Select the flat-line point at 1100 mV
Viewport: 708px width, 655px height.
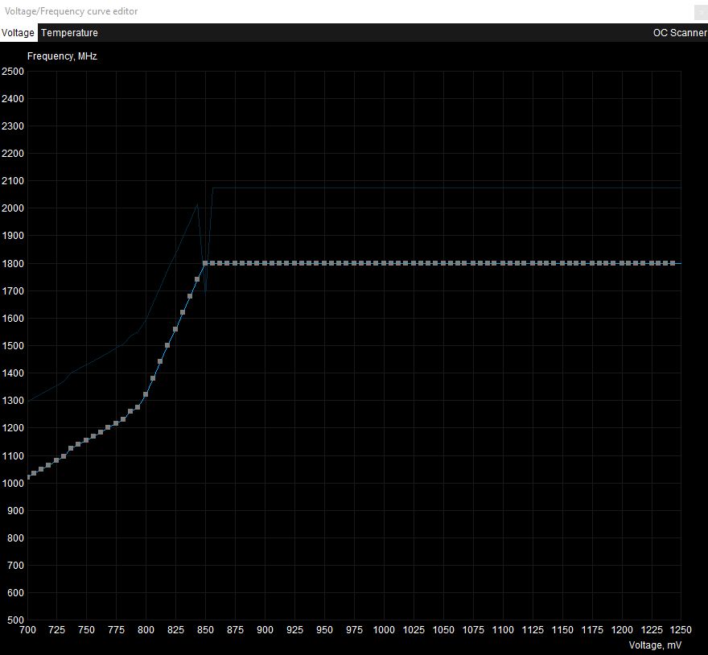503,263
